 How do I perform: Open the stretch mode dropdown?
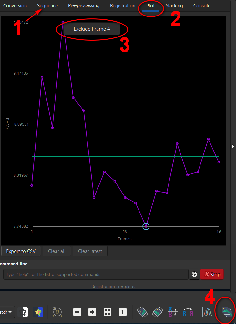[x=7, y=312]
